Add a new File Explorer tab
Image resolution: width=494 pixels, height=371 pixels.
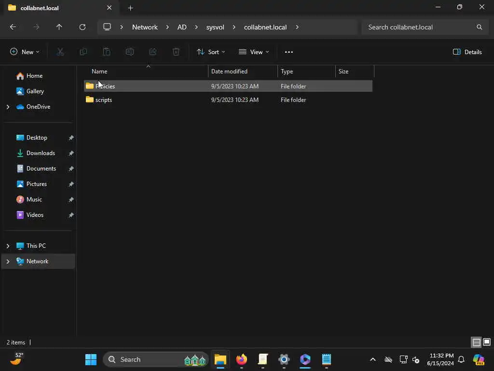130,8
